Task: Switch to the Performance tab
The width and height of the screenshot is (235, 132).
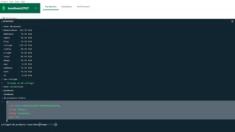Action: [x=83, y=7]
